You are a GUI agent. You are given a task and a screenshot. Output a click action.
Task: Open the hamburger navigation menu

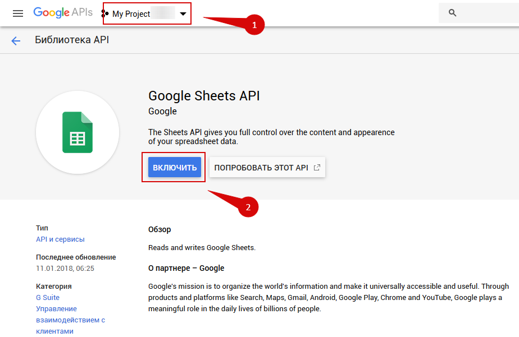[x=18, y=13]
